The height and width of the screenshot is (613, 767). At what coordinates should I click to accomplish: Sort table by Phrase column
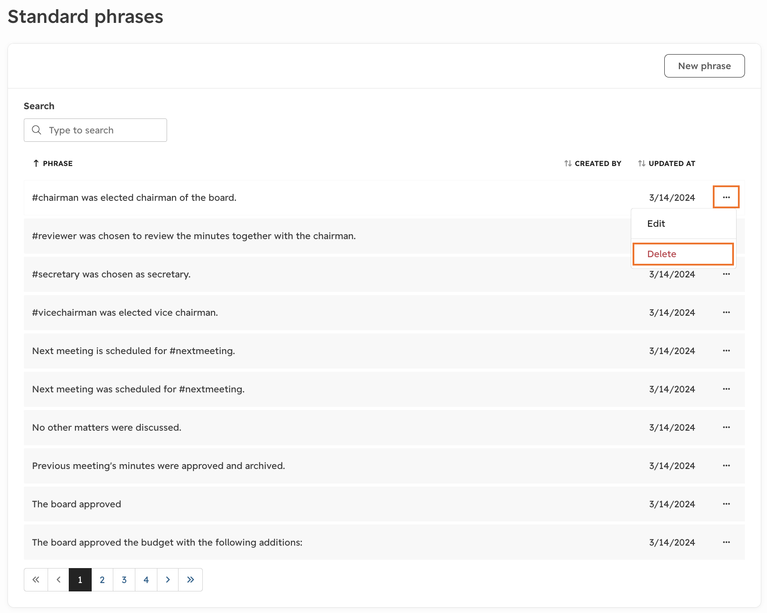point(53,163)
